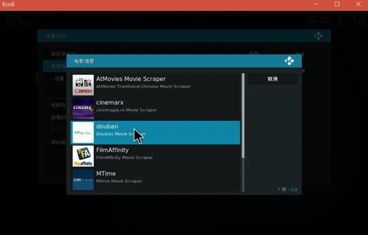Click the 取消 cancel button

tap(273, 79)
